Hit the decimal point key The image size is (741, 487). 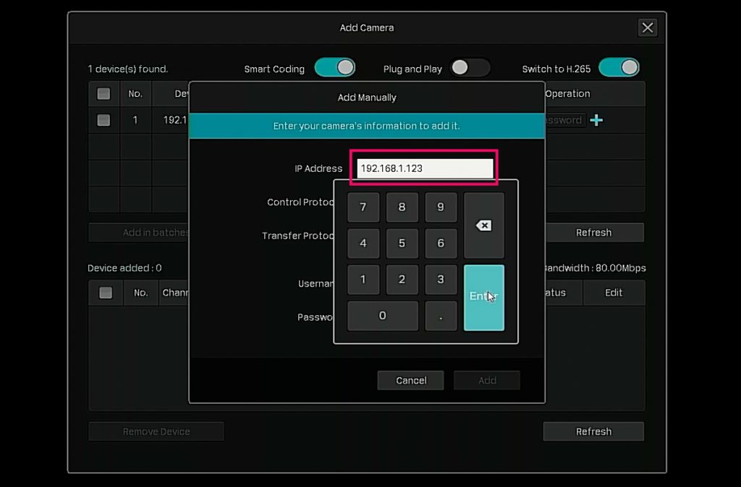[441, 316]
